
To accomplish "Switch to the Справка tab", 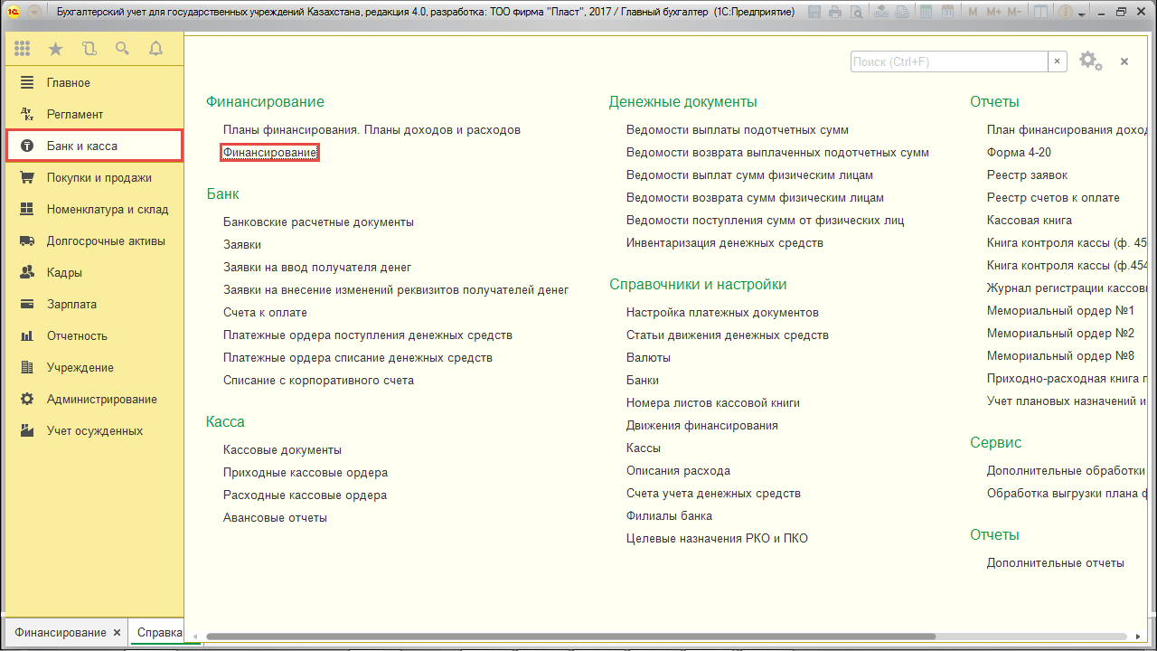I will [159, 633].
